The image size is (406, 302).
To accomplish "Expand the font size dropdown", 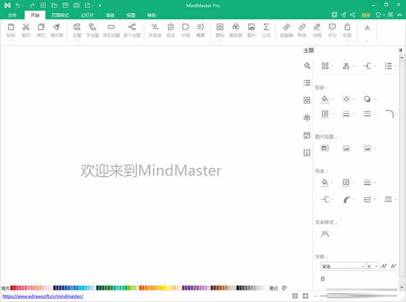I will [373, 266].
